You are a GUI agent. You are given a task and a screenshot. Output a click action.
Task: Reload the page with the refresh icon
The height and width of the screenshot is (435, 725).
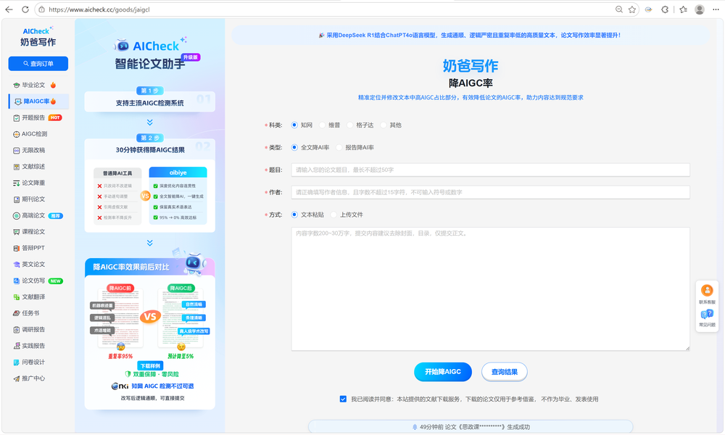coord(25,9)
